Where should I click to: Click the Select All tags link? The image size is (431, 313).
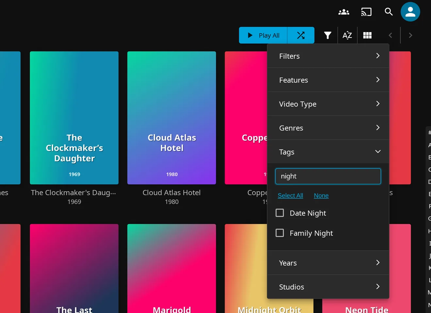(x=290, y=196)
